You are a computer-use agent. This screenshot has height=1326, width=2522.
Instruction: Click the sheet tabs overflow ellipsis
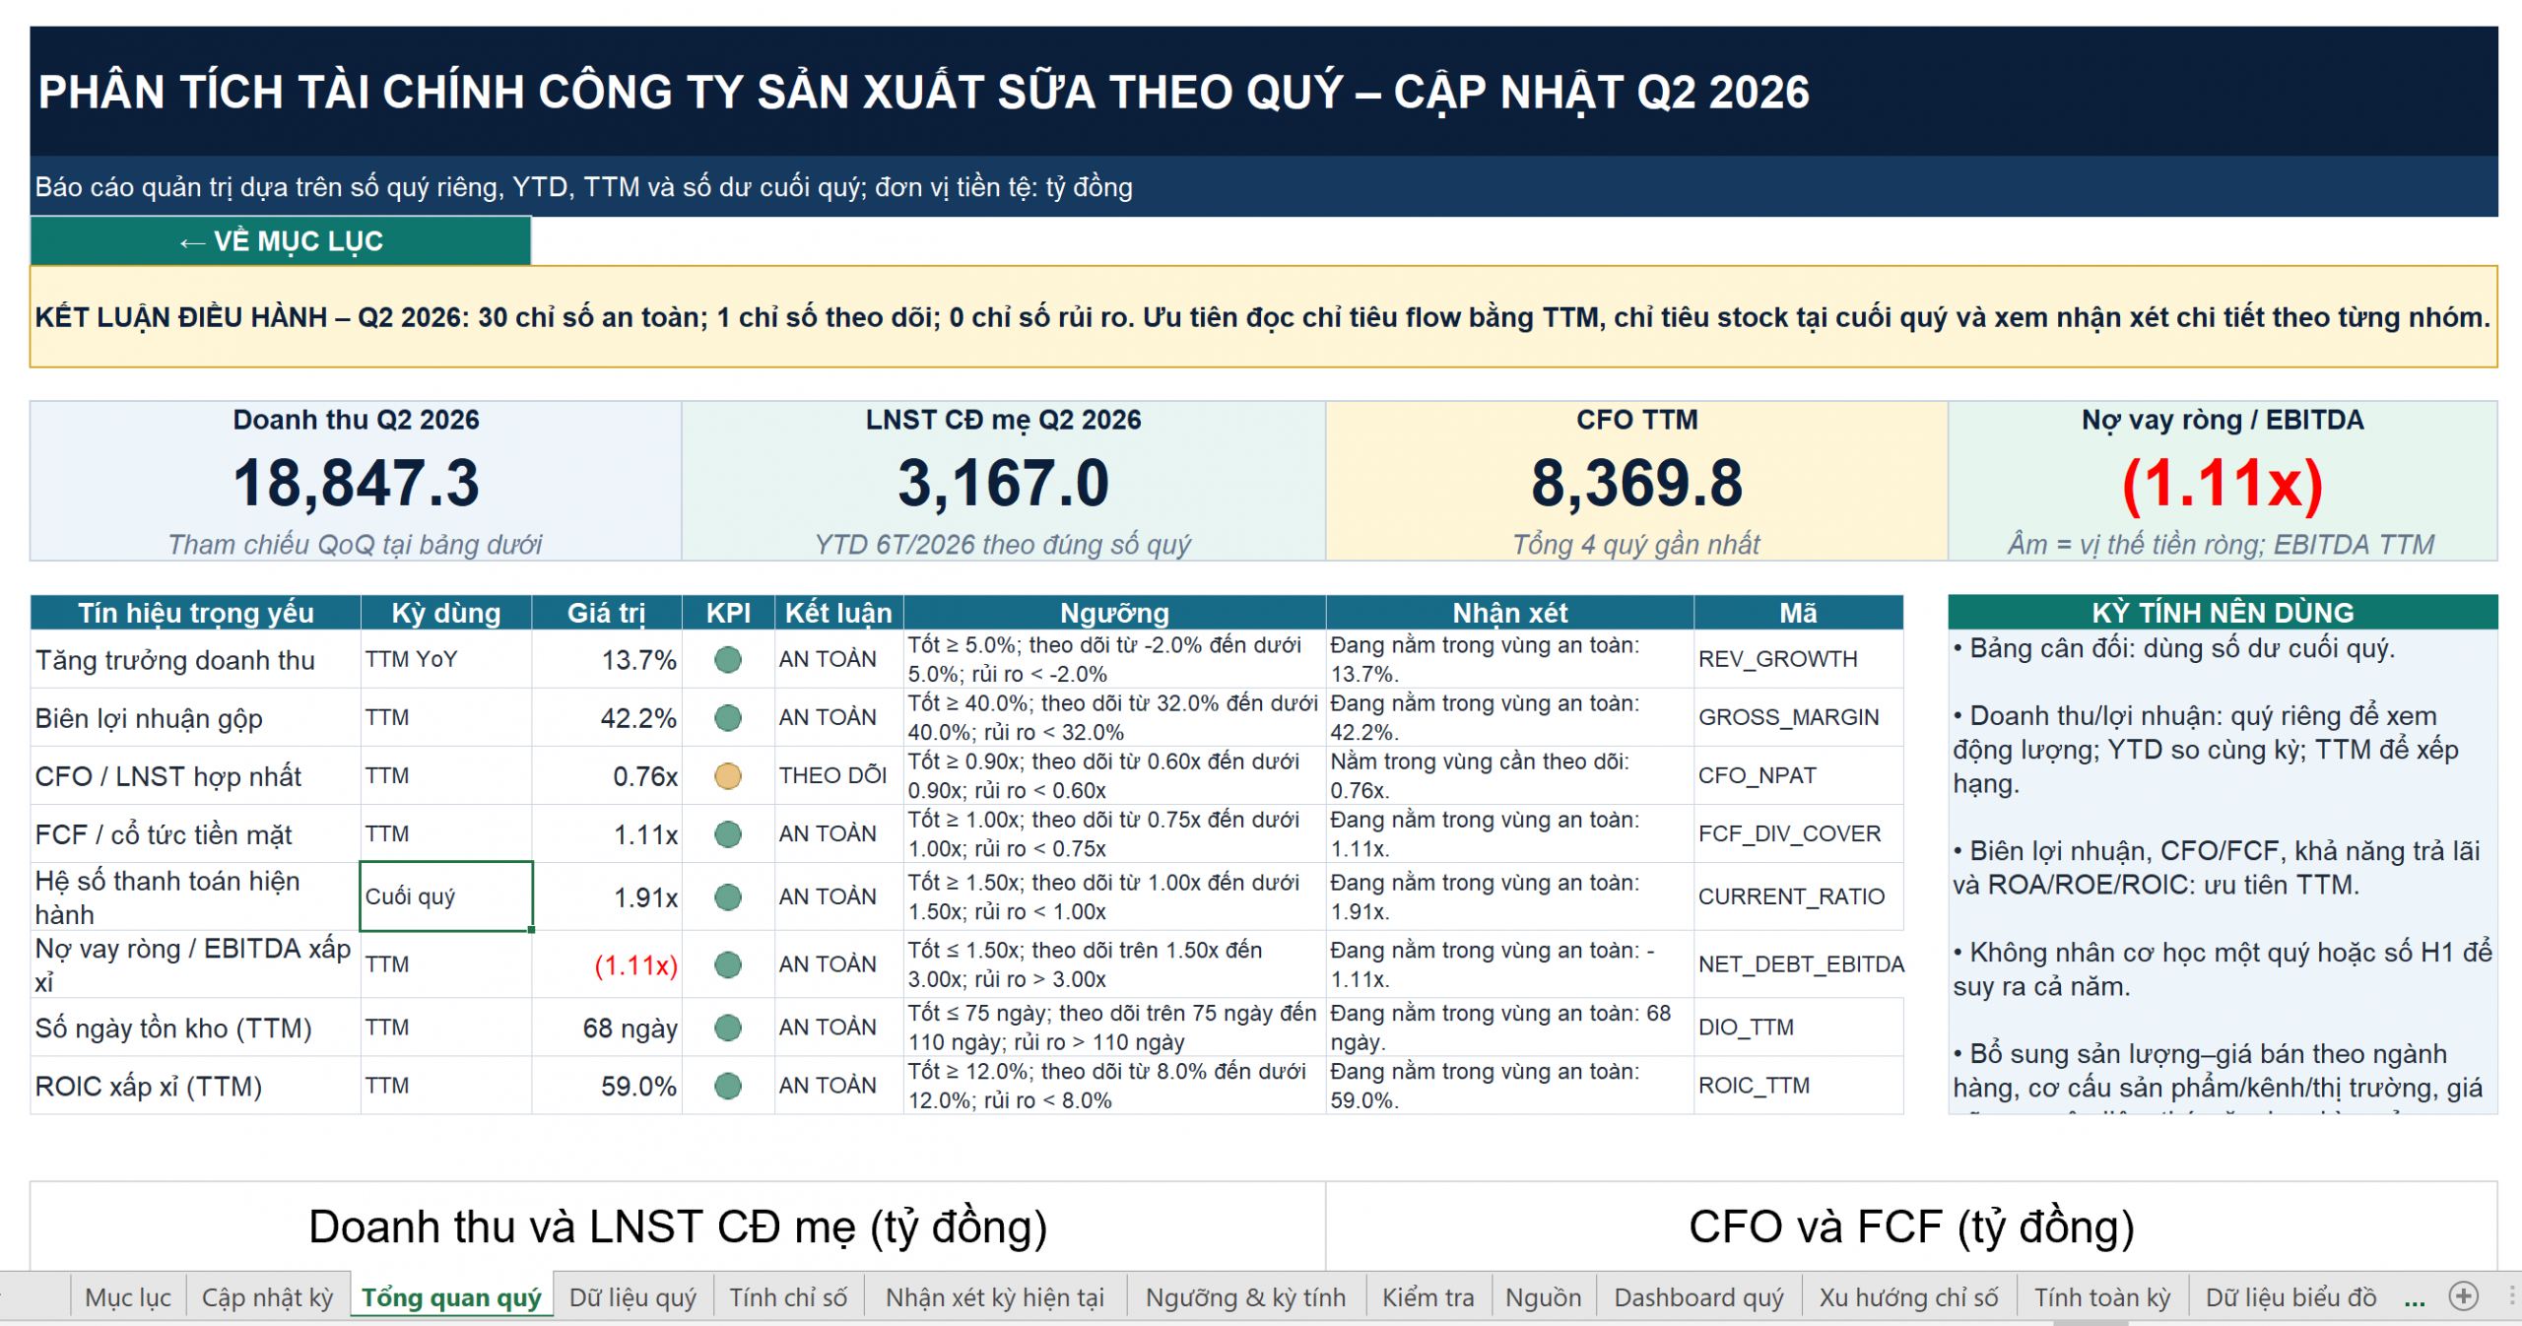[2414, 1298]
